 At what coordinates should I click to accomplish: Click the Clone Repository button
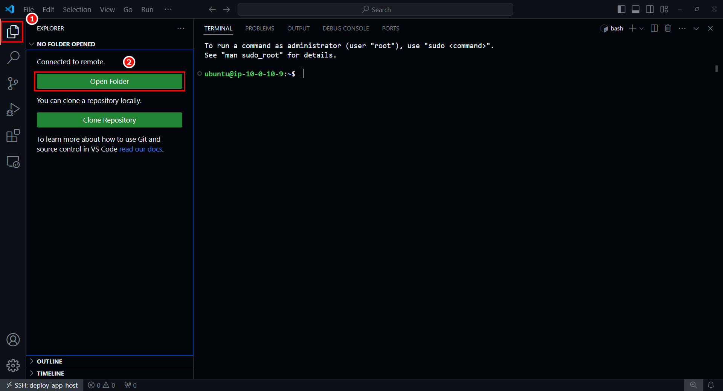[110, 120]
